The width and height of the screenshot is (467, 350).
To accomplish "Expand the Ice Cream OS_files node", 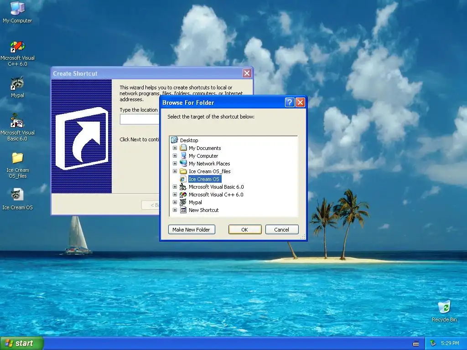I will click(x=175, y=171).
